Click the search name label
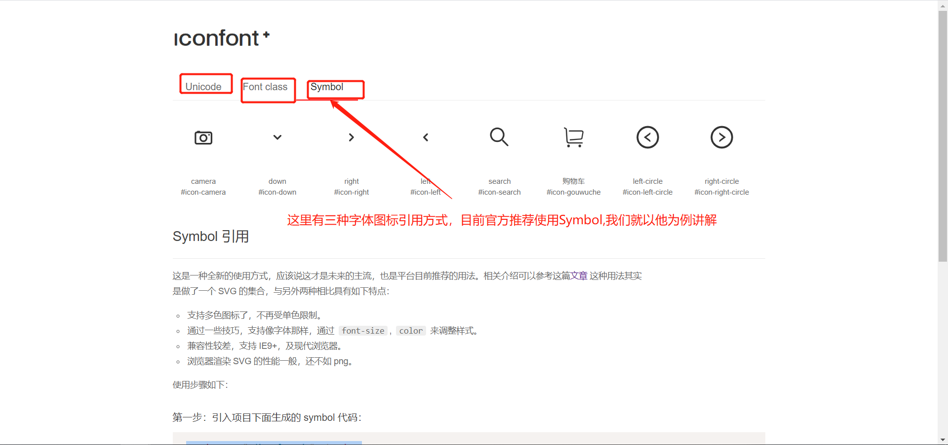948x445 pixels. (500, 181)
